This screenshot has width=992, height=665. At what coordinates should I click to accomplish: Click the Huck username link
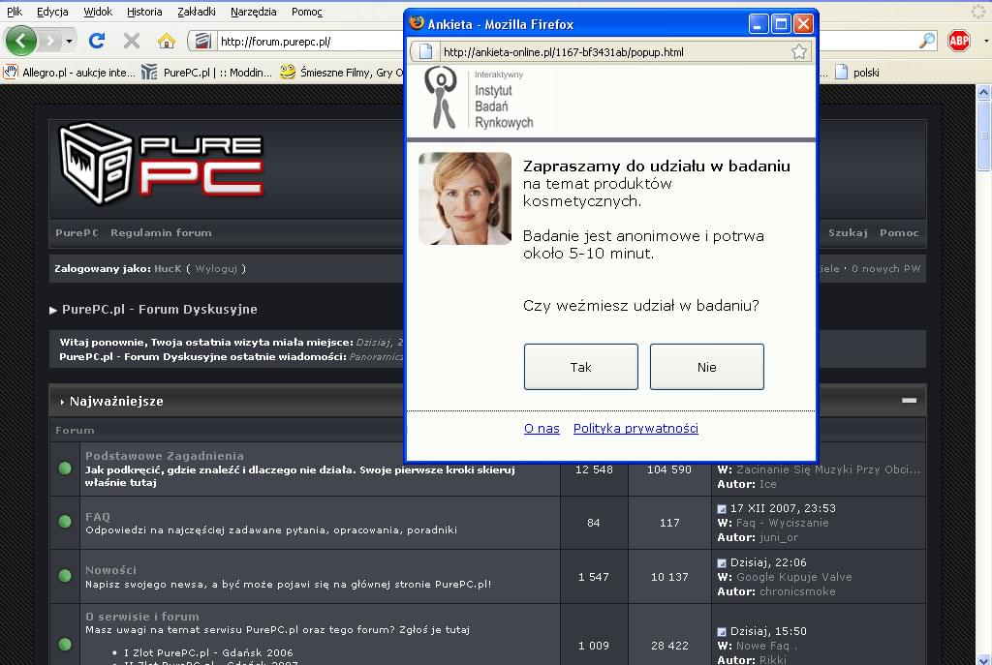pos(168,269)
